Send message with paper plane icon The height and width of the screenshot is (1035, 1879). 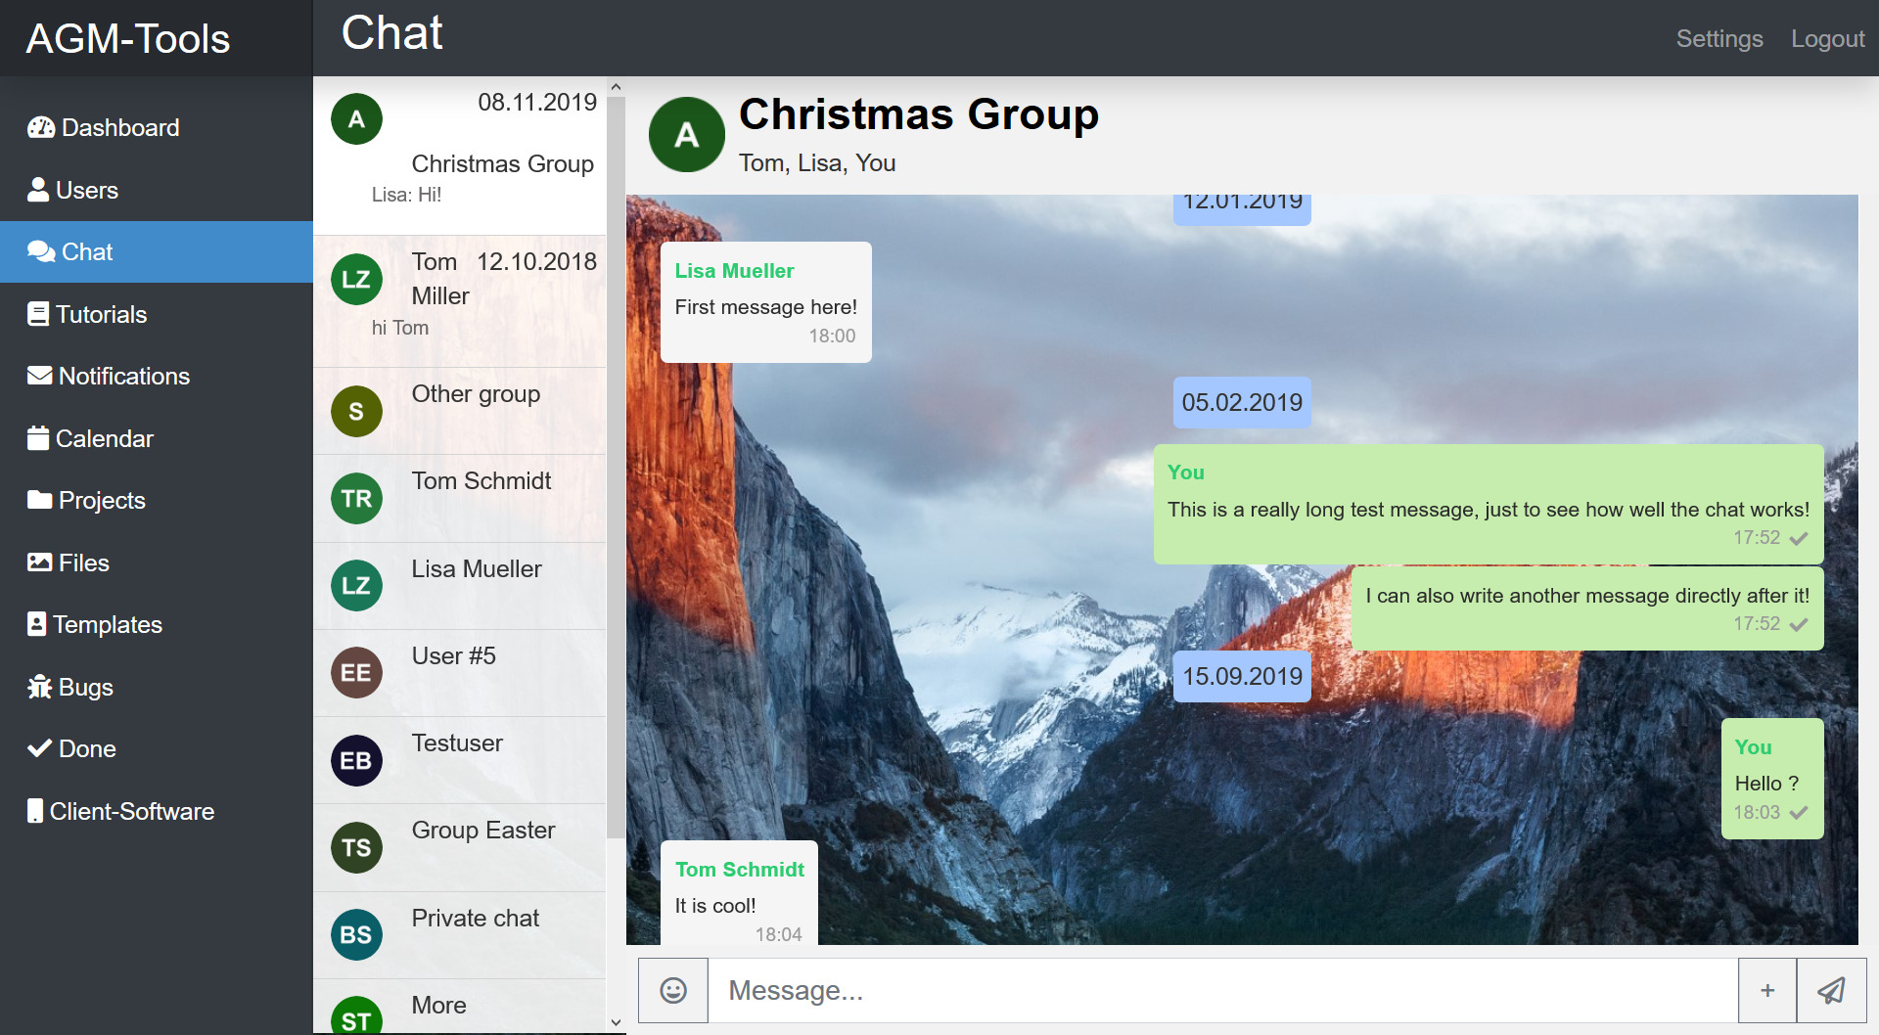click(1832, 991)
